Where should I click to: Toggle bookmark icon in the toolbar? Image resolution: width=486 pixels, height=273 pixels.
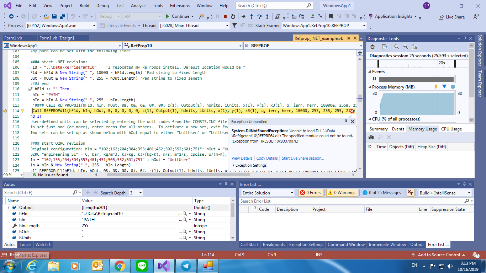click(331, 16)
